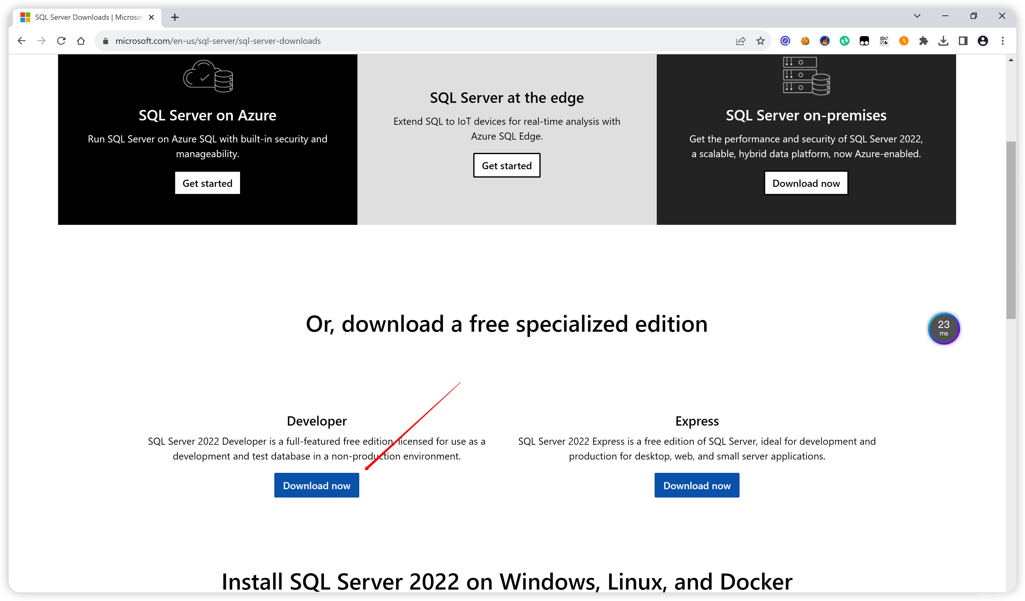Image resolution: width=1025 pixels, height=601 pixels.
Task: Click the SQL Server at the edge heading
Action: pyautogui.click(x=507, y=98)
